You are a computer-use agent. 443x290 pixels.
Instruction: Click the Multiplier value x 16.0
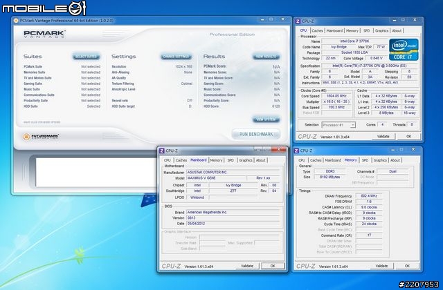coord(336,101)
